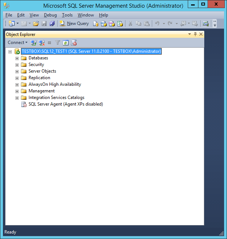Expand the Server Objects folder
Viewport: 227px width, 239px height.
pos(17,71)
